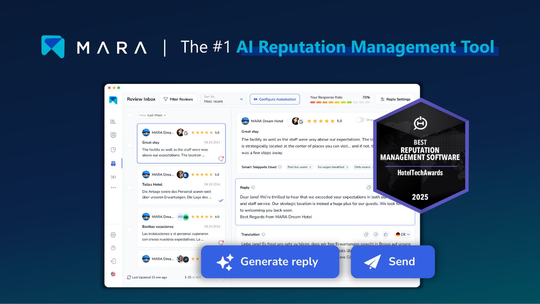Click the '70%' response rate value

click(x=366, y=97)
